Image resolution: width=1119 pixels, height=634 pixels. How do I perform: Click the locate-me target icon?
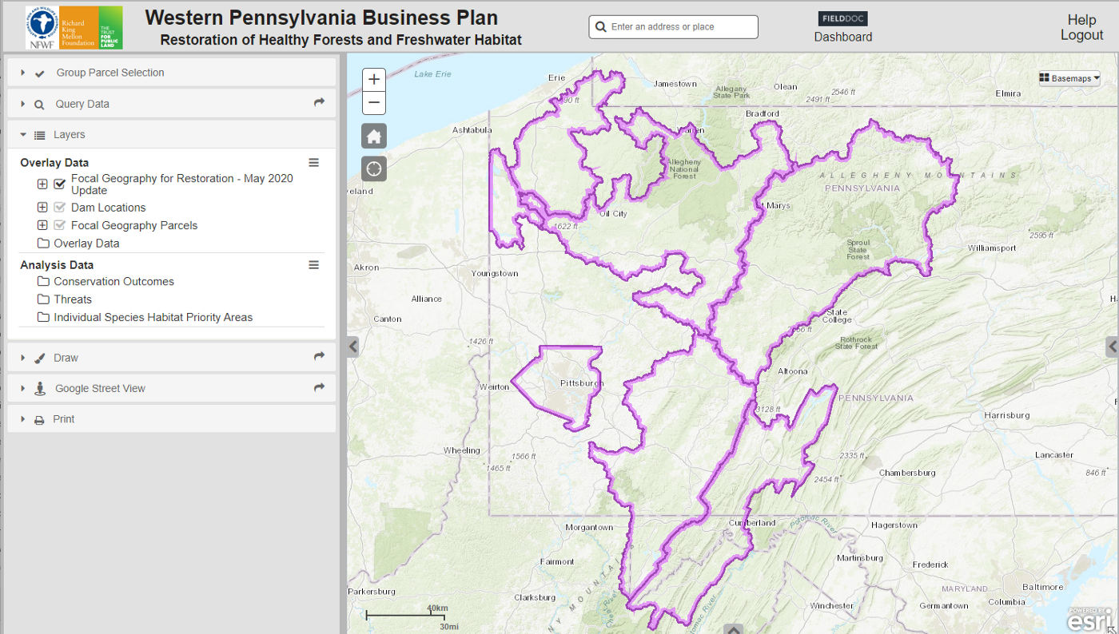click(374, 168)
